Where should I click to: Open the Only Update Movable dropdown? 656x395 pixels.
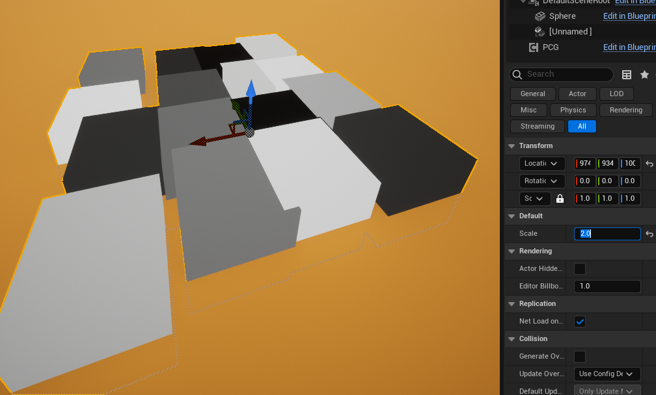click(607, 391)
